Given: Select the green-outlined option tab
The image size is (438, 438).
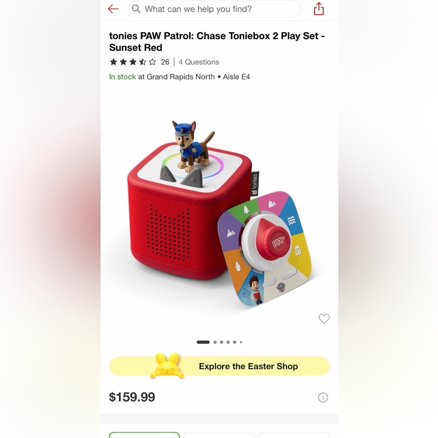Looking at the screenshot, I should (x=145, y=434).
